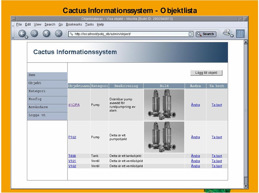Click the Stop loading button
The width and height of the screenshot is (259, 193).
coord(59,33)
